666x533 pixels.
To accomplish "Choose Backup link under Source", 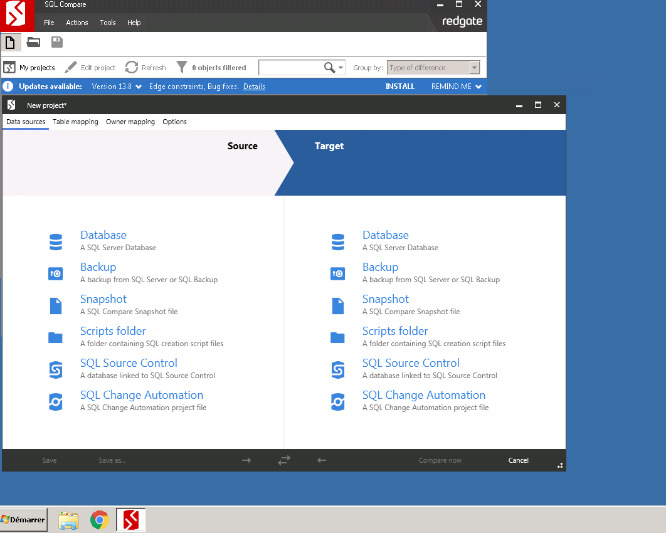I will [x=98, y=267].
